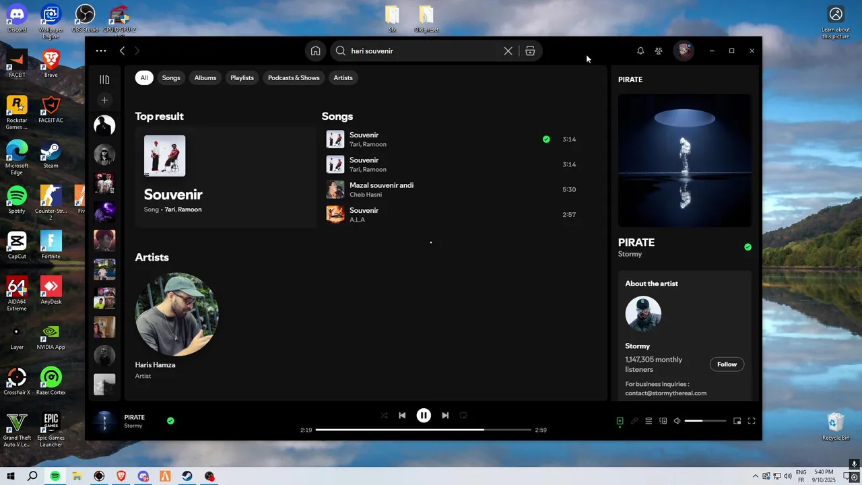862x485 pixels.
Task: Open Stormy artist link under player title
Action: (x=133, y=426)
